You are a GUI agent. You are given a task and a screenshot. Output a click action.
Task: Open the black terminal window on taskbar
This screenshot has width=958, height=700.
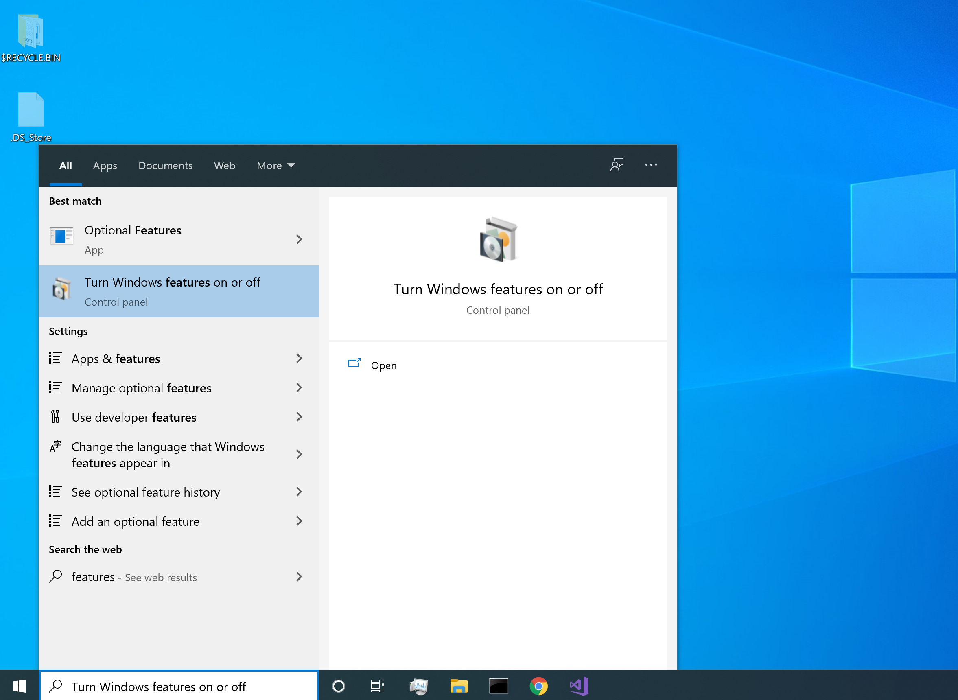(x=498, y=686)
